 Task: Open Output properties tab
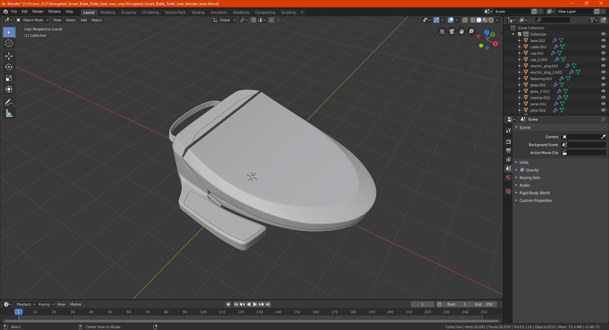508,150
